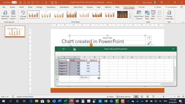Open Word from the taskbar
Screen dimensions: 185x104
pos(60,101)
